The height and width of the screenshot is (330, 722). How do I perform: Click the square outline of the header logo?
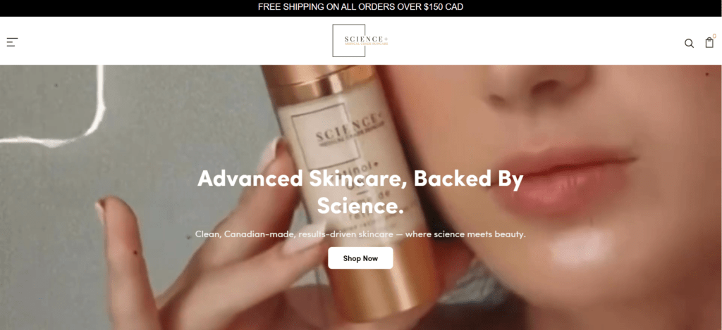tap(348, 40)
